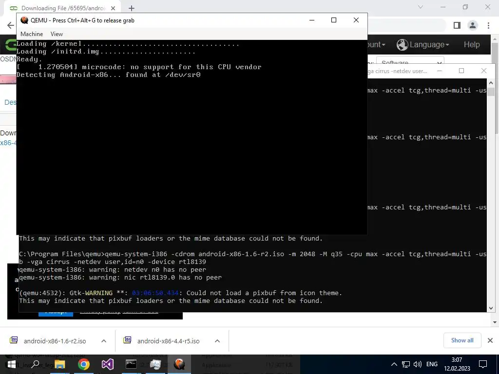The height and width of the screenshot is (374, 499).
Task: Click the ISO file icon for android-x86-1.6-r2
Action: pyautogui.click(x=14, y=340)
